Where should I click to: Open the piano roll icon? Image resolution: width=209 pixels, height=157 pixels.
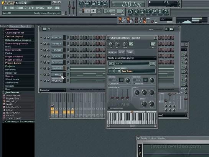pyautogui.click(x=93, y=3)
